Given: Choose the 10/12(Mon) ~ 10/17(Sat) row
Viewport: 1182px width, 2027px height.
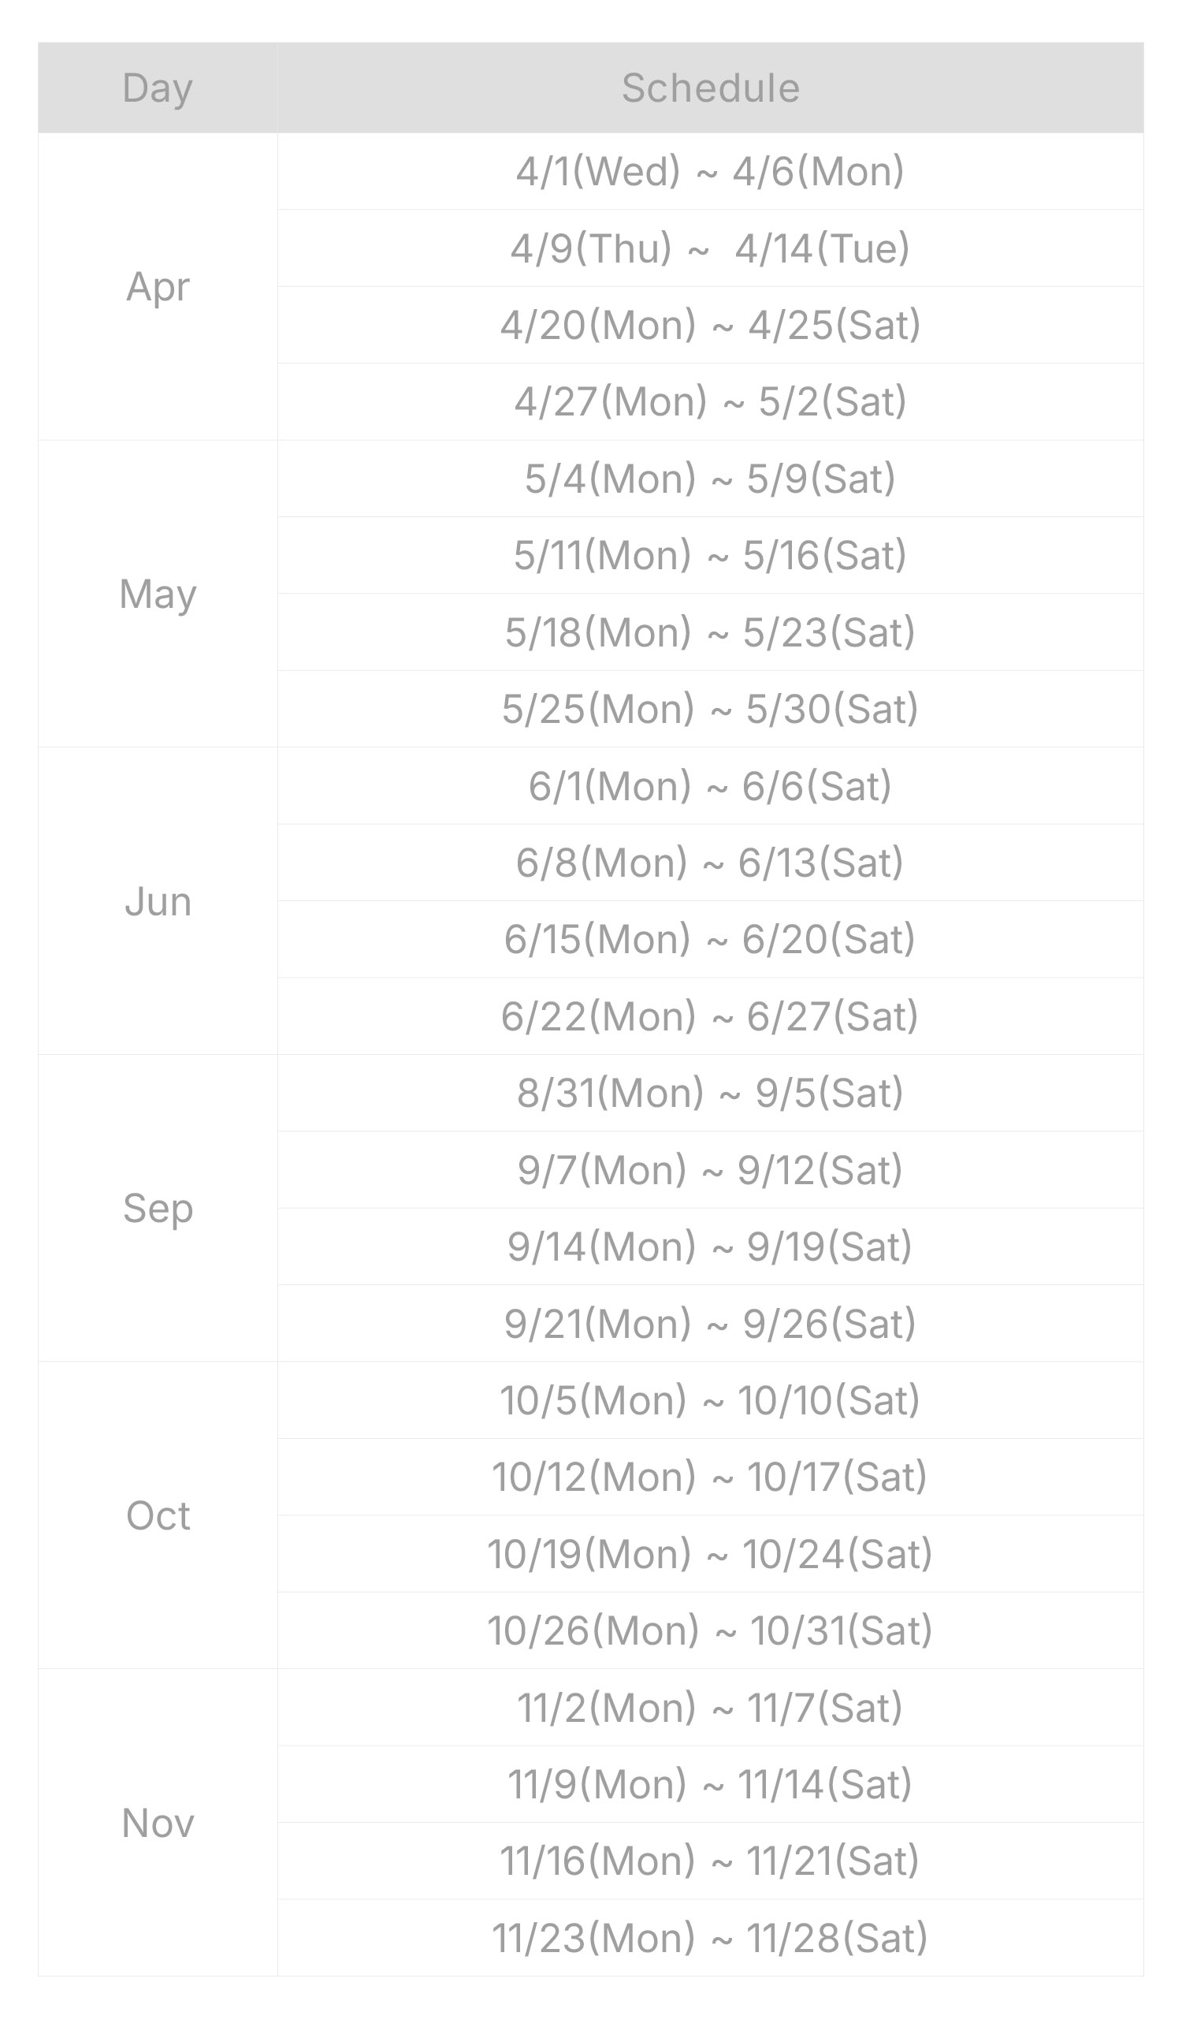Looking at the screenshot, I should [711, 1477].
